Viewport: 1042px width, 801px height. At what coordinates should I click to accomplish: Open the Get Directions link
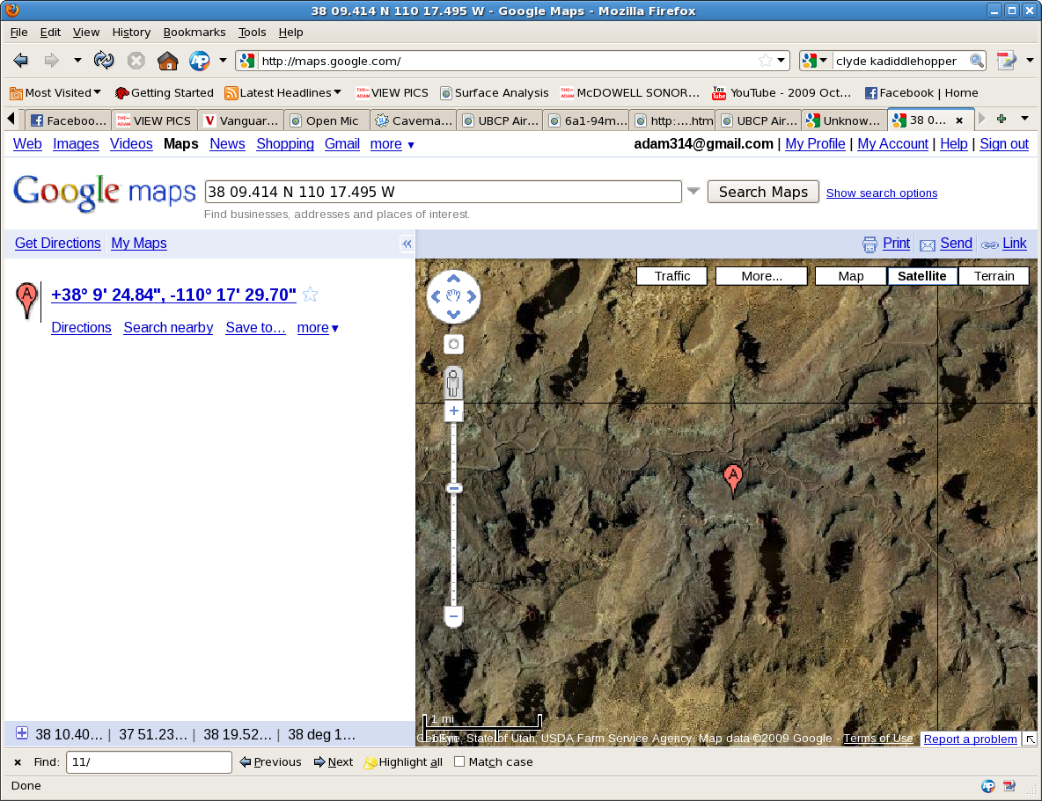coord(58,244)
